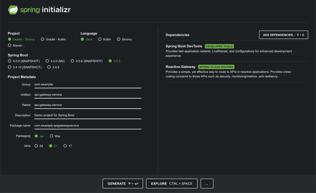Click the SPRING CLOUD ROUTING tag
This screenshot has width=316, height=193.
(x=216, y=67)
